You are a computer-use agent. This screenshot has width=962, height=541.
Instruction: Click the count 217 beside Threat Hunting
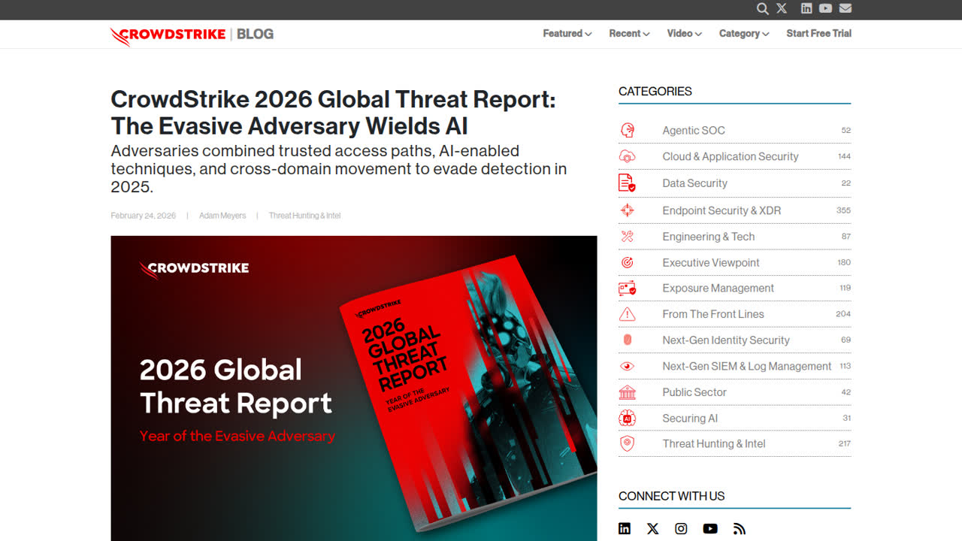pyautogui.click(x=844, y=444)
